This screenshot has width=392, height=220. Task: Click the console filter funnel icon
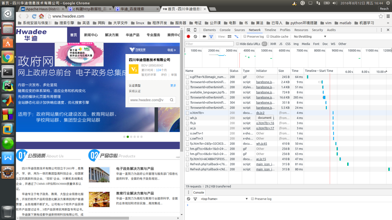[195, 199]
